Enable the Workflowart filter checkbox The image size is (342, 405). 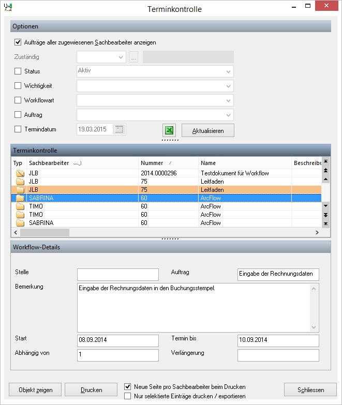18,100
